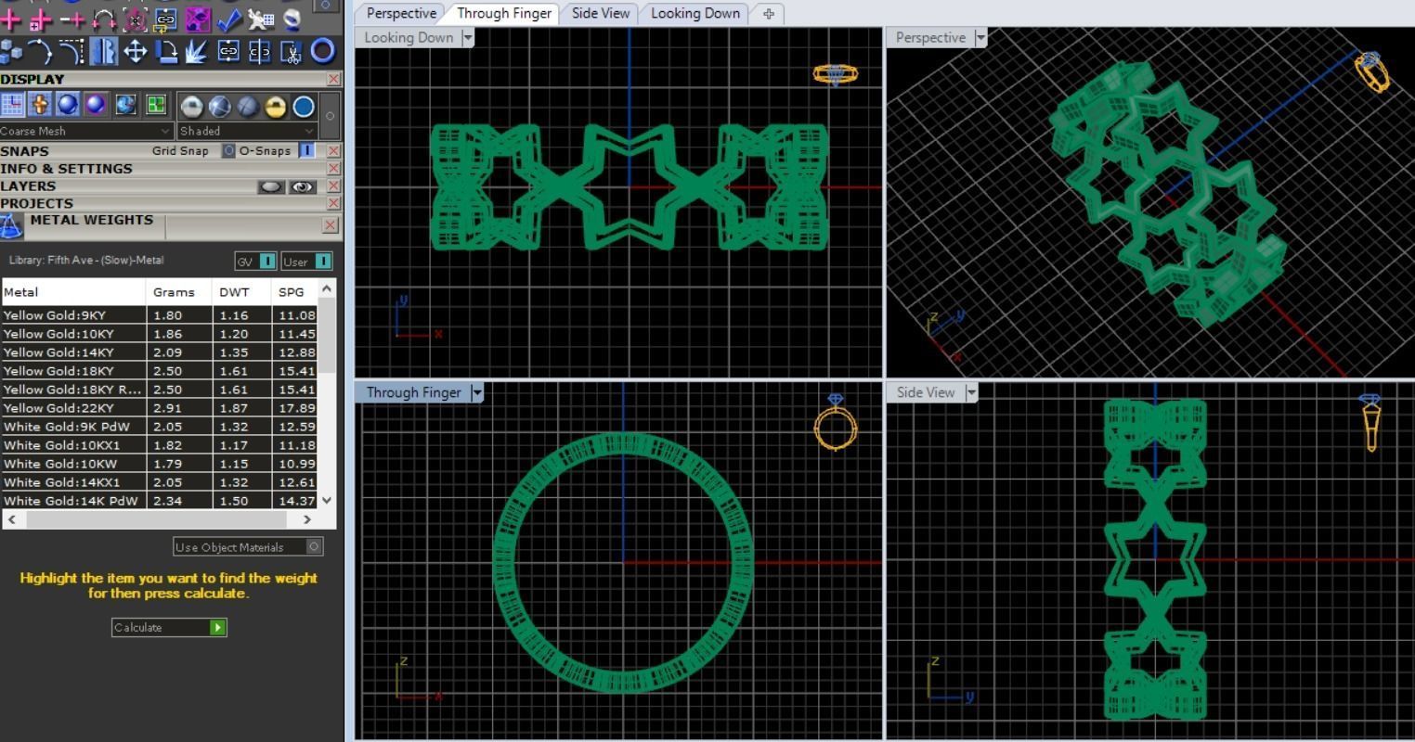Open the Through Finger viewport menu arrow

[477, 392]
